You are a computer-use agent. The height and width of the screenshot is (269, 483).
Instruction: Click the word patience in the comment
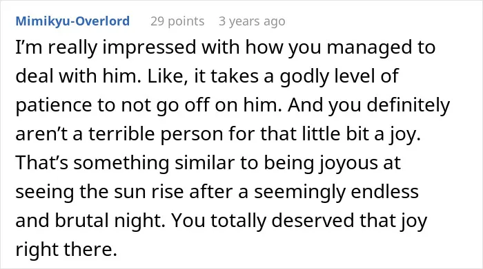click(54, 105)
